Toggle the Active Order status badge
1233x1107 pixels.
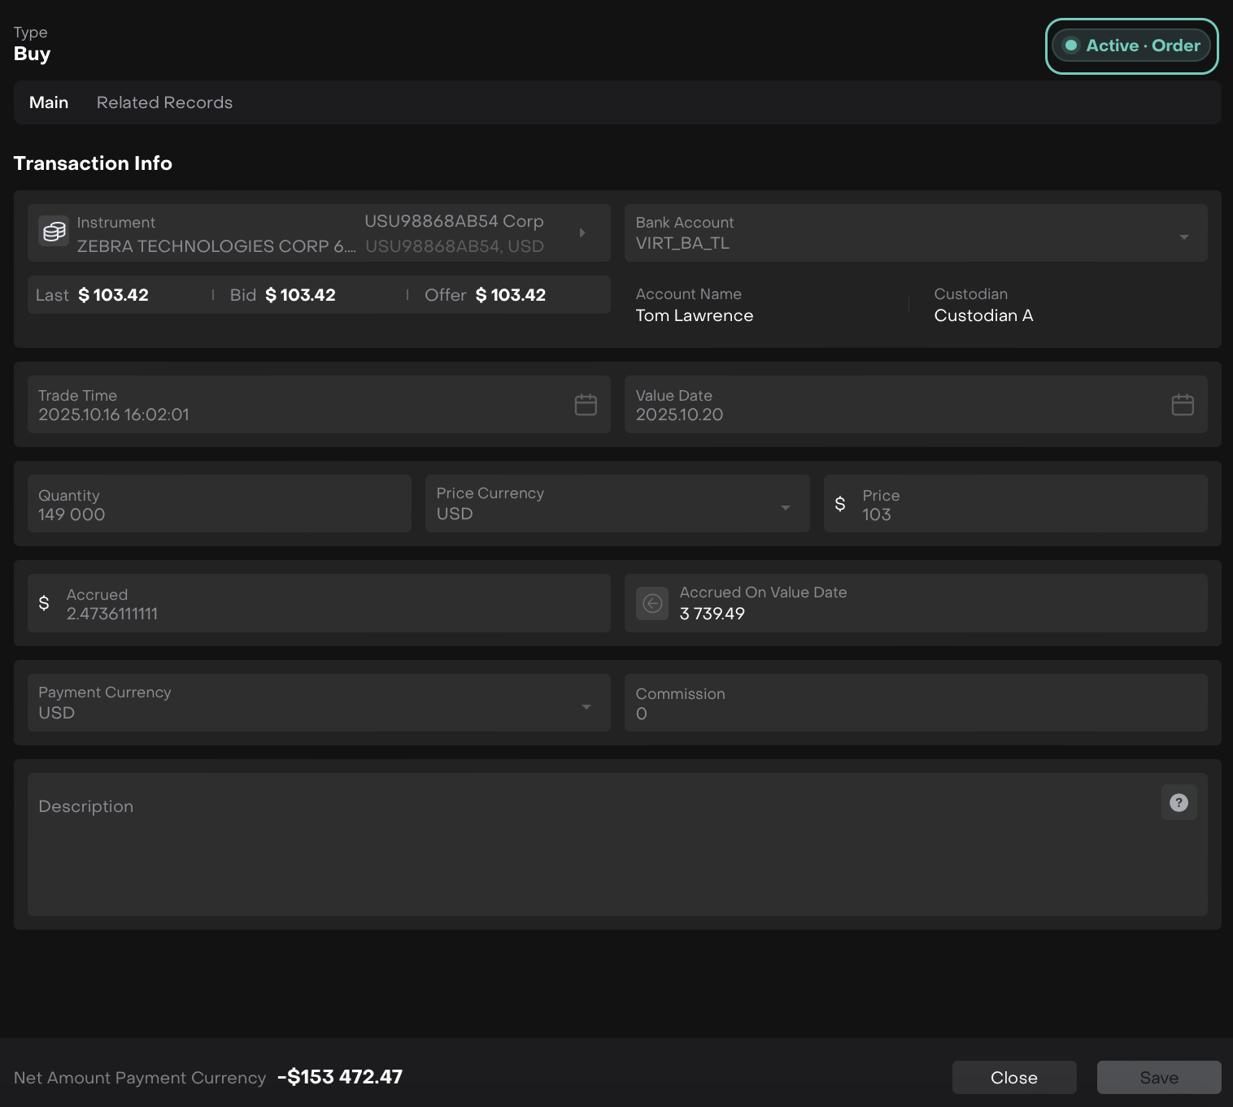click(1131, 46)
